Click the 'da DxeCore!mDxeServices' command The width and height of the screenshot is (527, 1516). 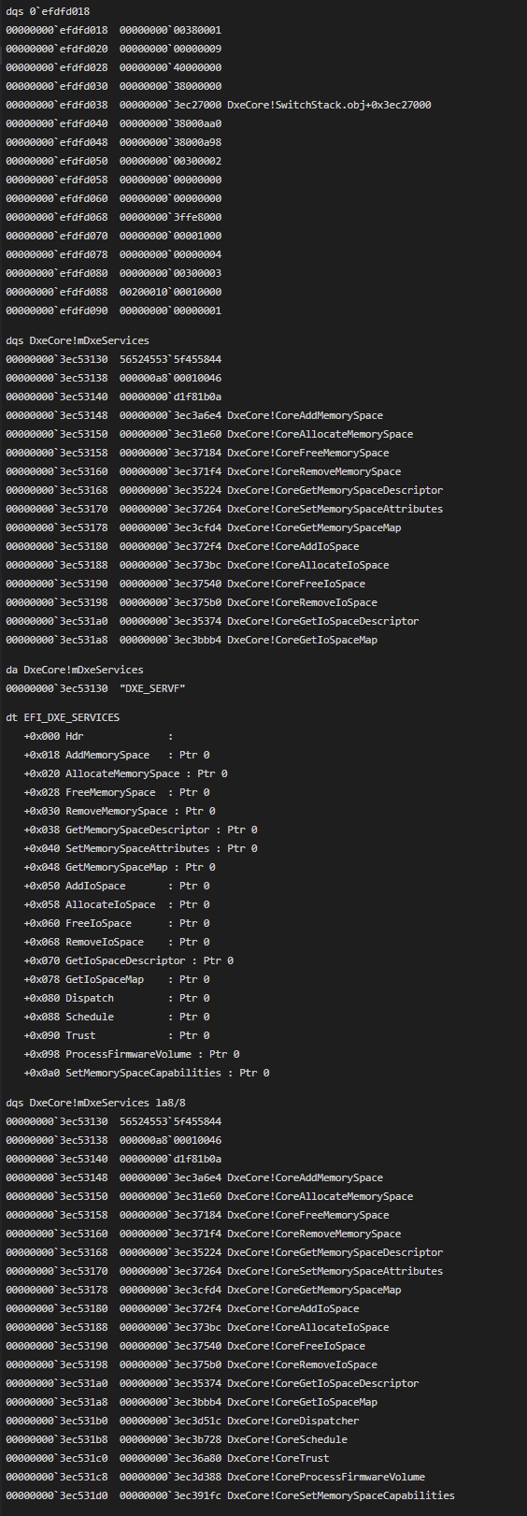(x=75, y=670)
